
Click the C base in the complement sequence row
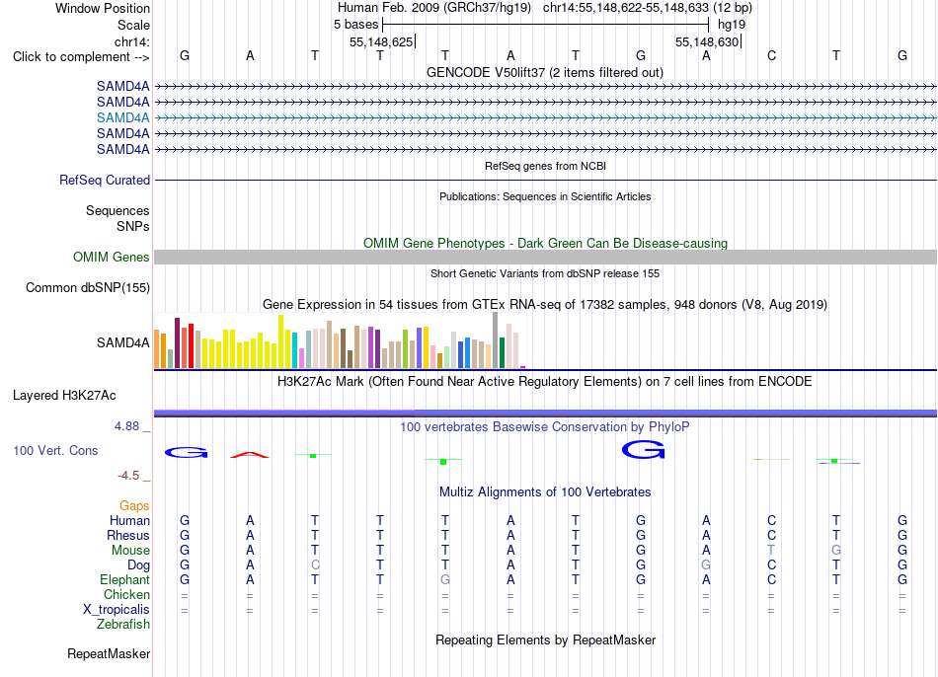coord(772,56)
